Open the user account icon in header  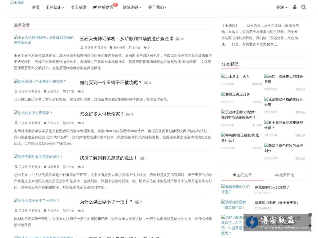tap(295, 7)
